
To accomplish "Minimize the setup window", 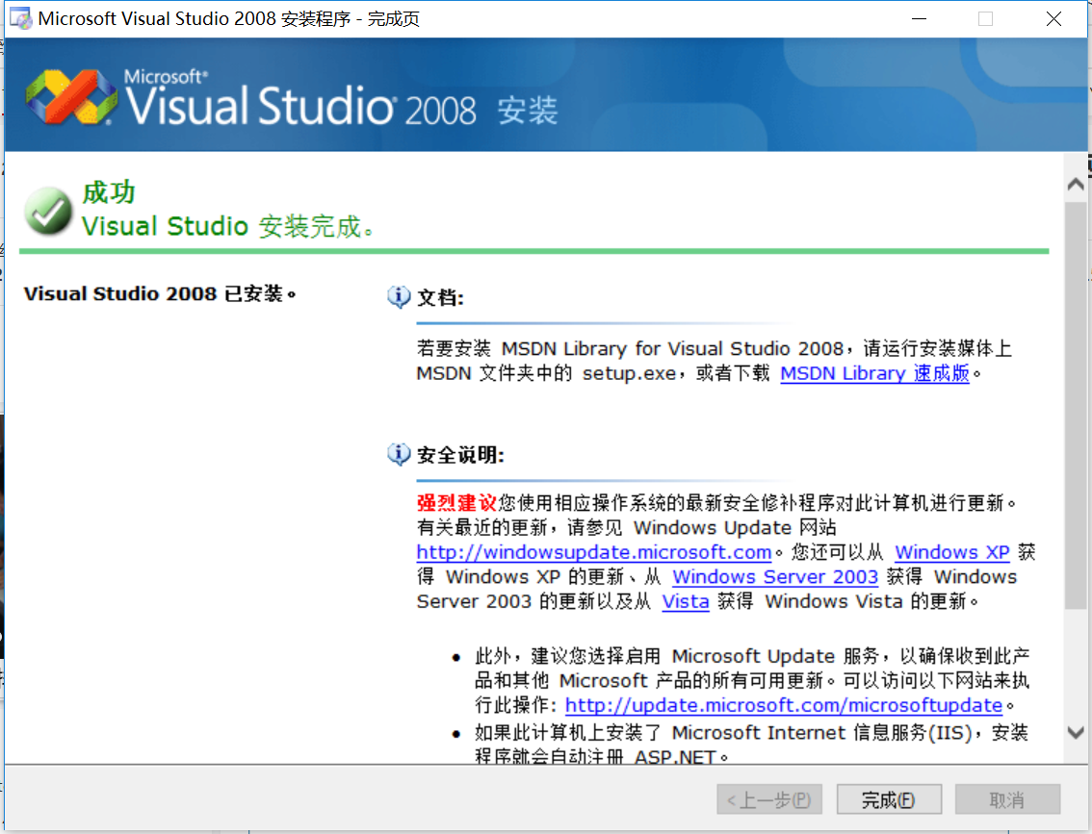I will tap(920, 19).
